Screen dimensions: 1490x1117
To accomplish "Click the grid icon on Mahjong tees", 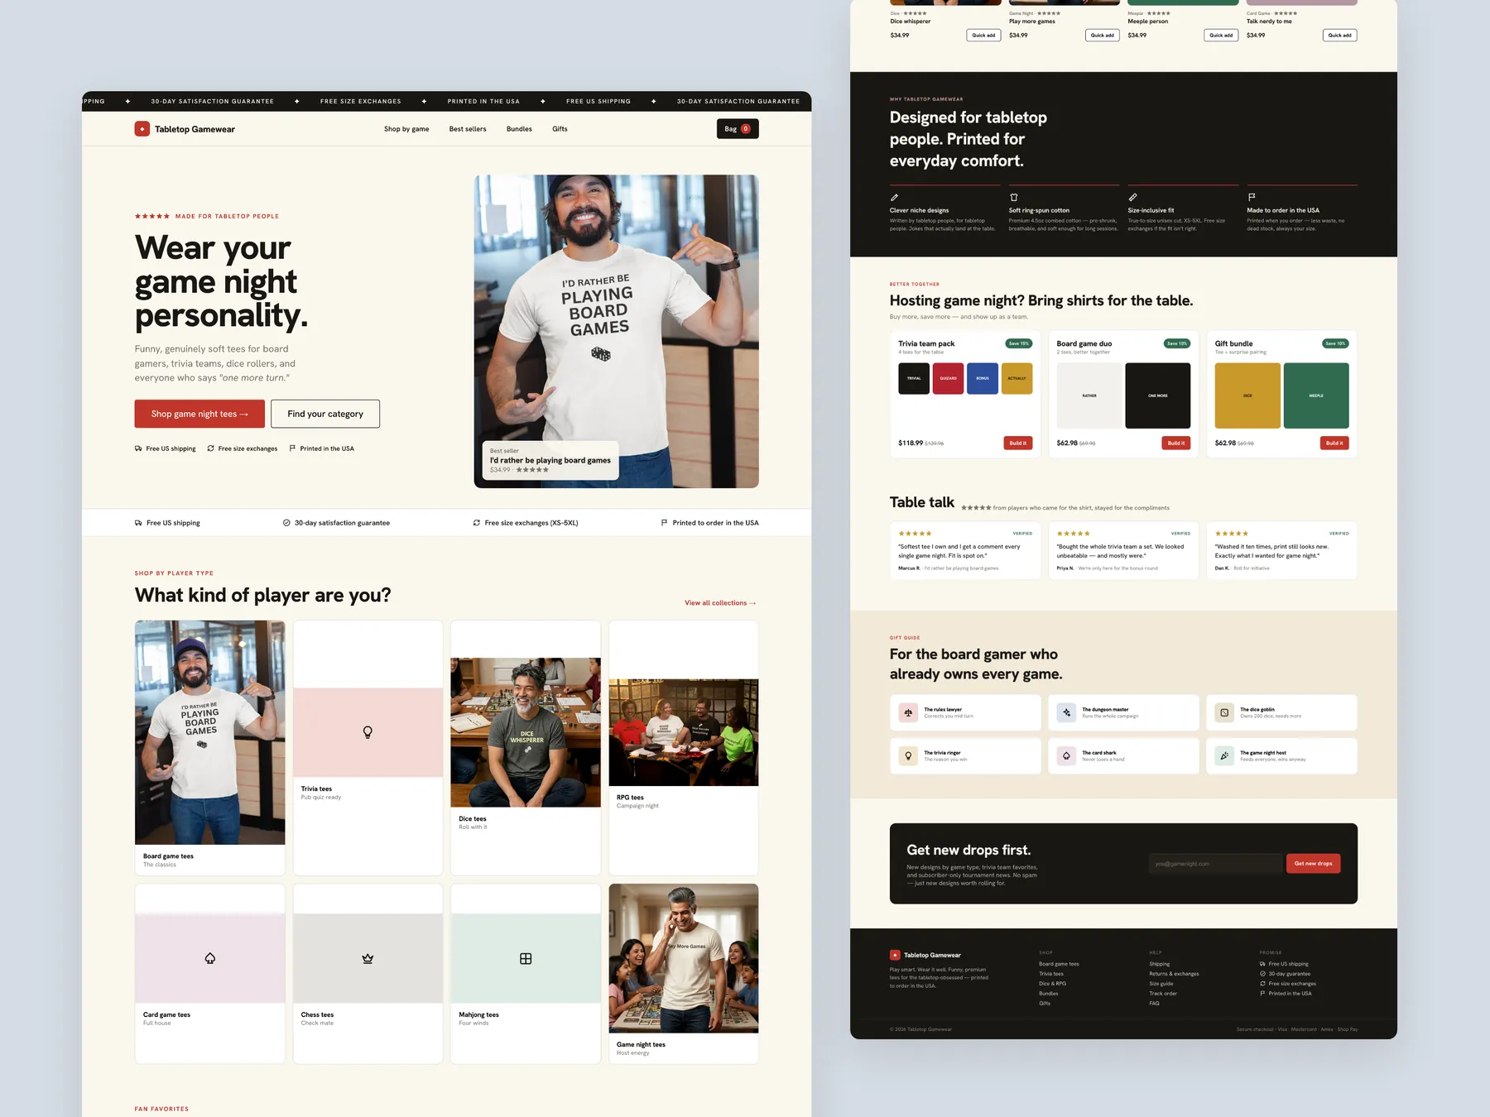I will coord(526,958).
